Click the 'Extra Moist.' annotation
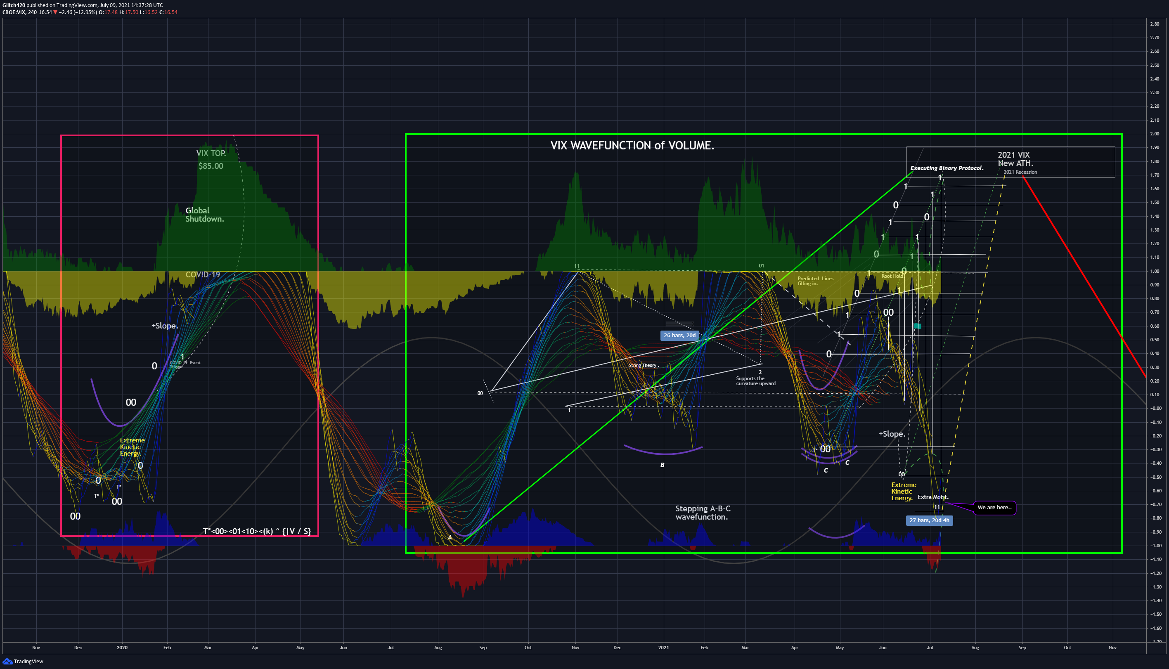 (933, 497)
